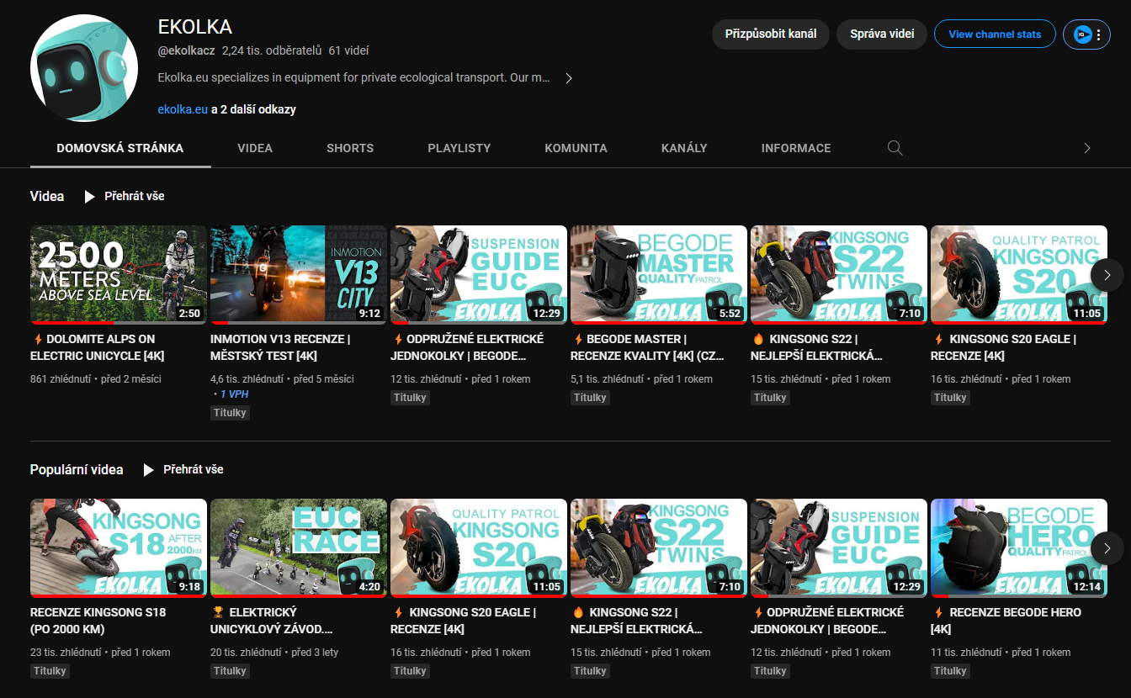Click the Titulky badge under Recenze Begode Hero

tap(950, 671)
